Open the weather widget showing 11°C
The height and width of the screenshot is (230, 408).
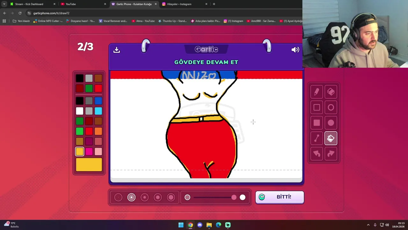pyautogui.click(x=12, y=225)
